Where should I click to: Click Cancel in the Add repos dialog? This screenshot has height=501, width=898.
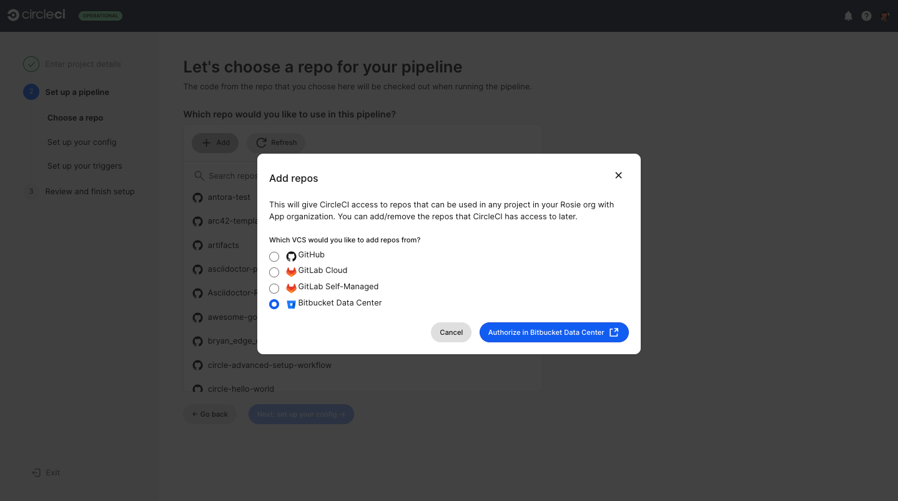tap(451, 332)
